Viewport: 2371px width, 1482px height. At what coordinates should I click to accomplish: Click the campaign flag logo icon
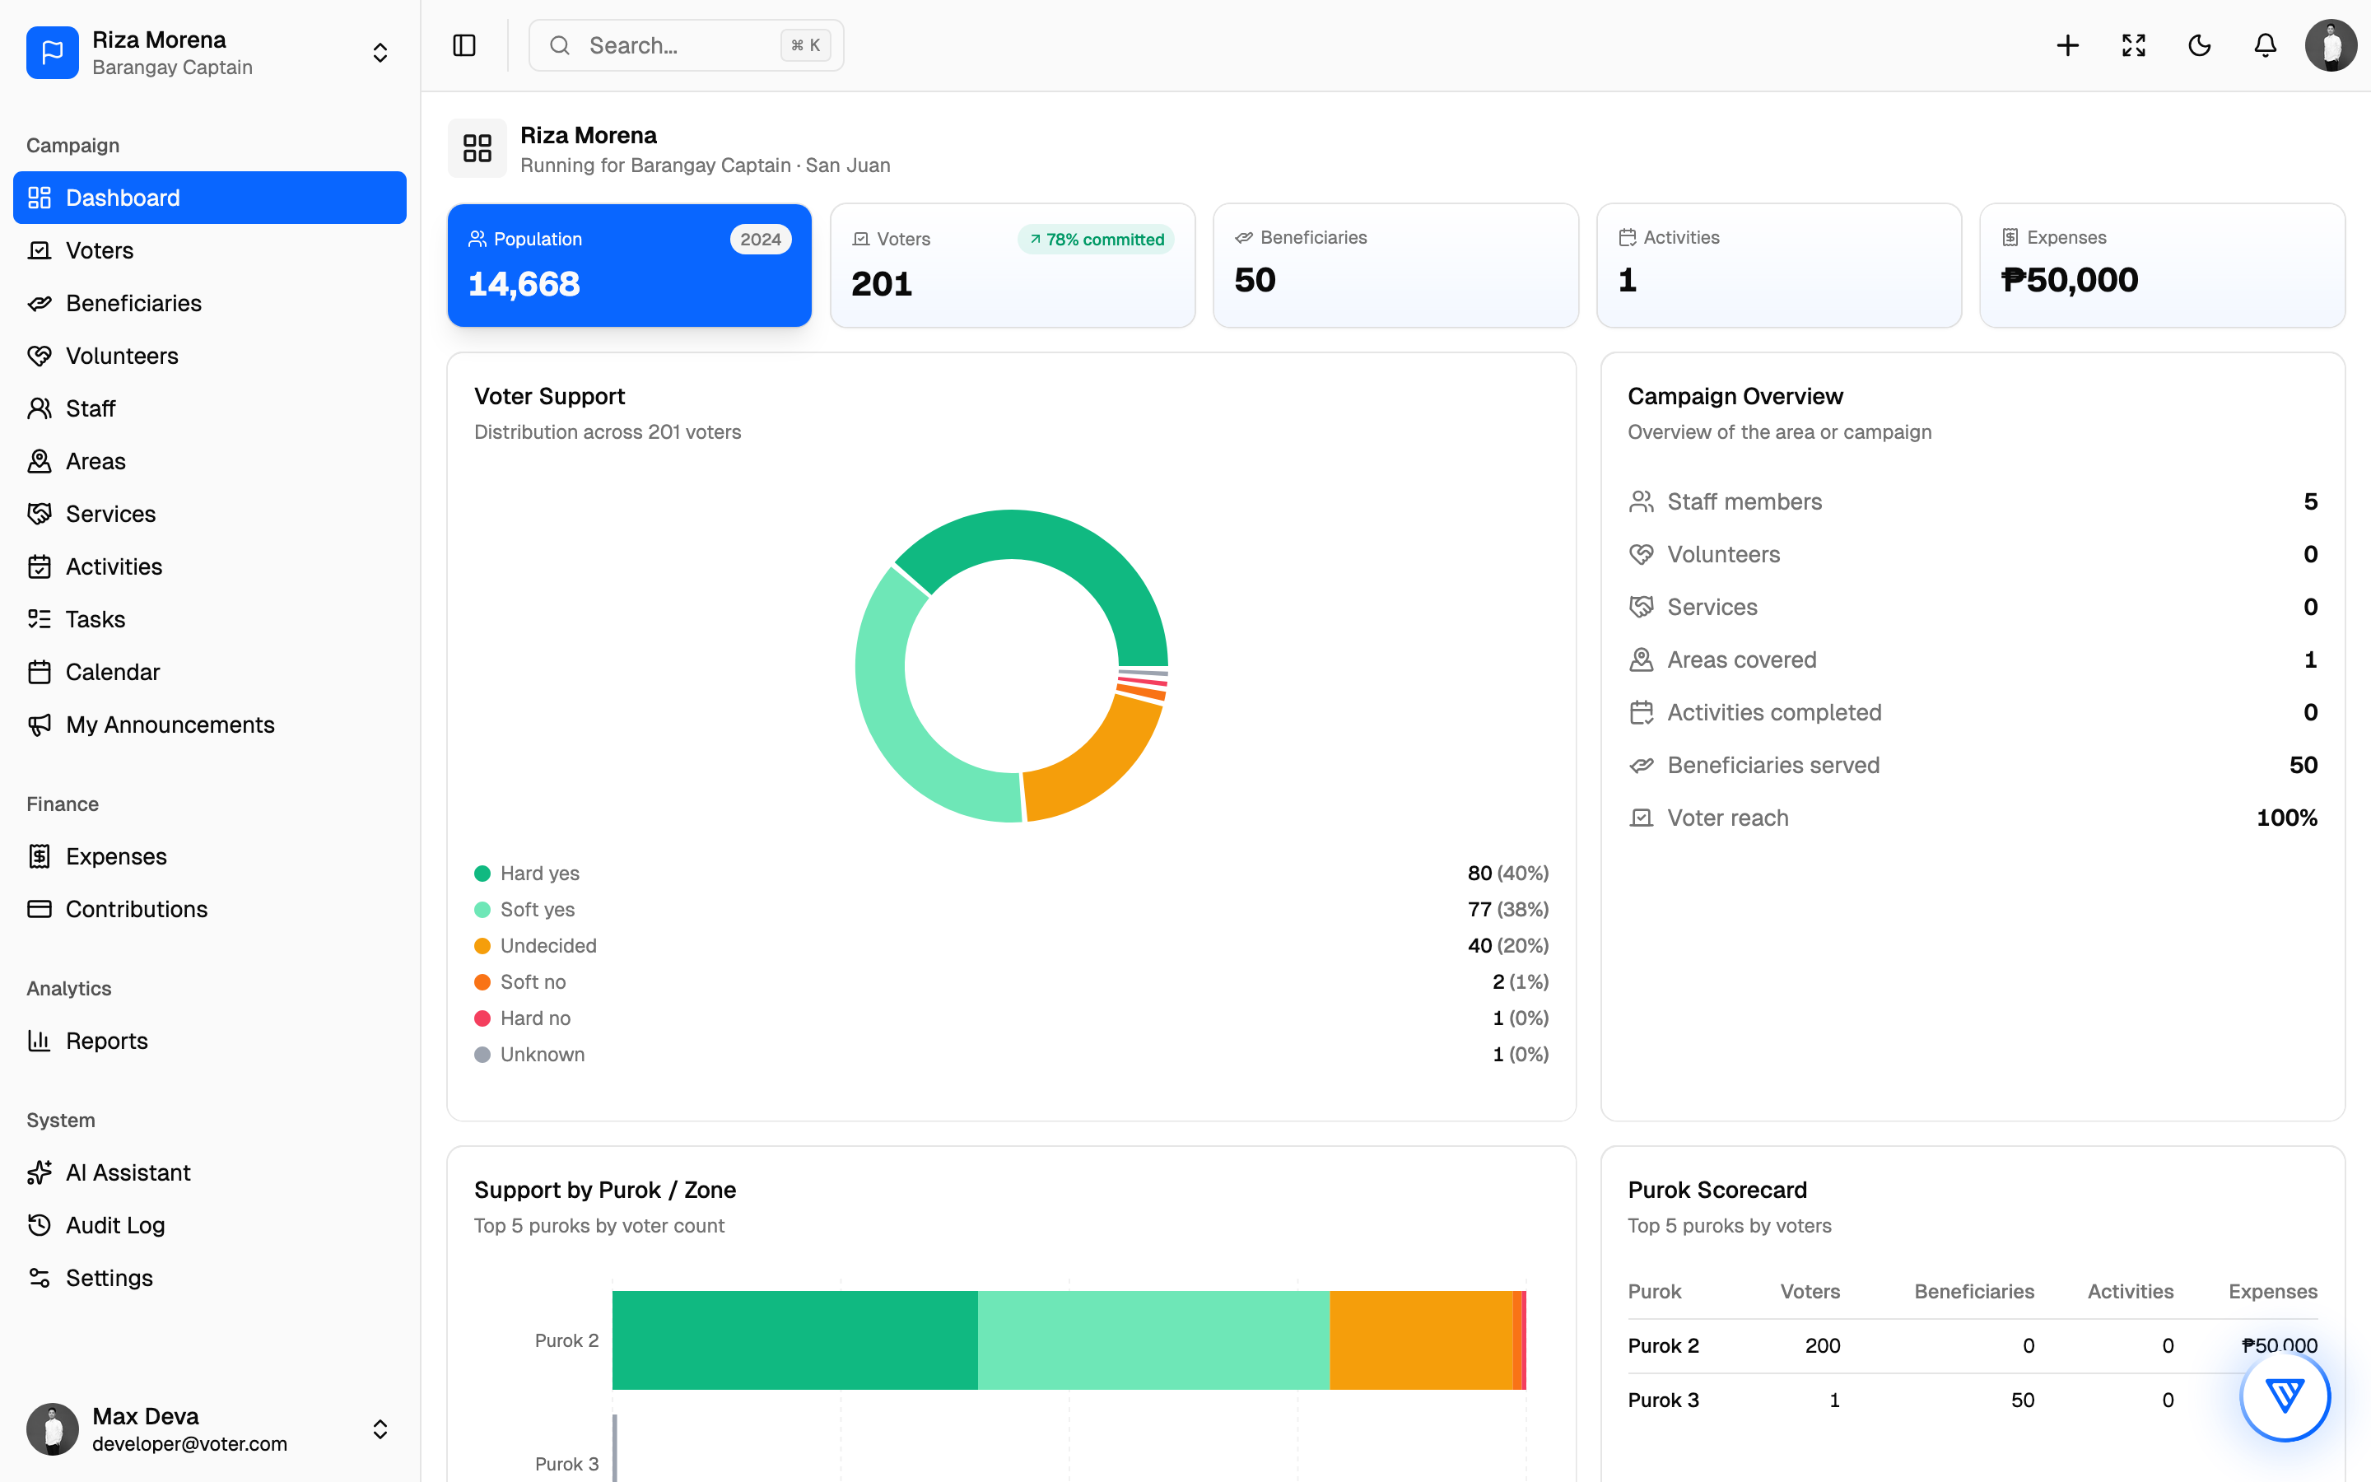click(x=53, y=53)
